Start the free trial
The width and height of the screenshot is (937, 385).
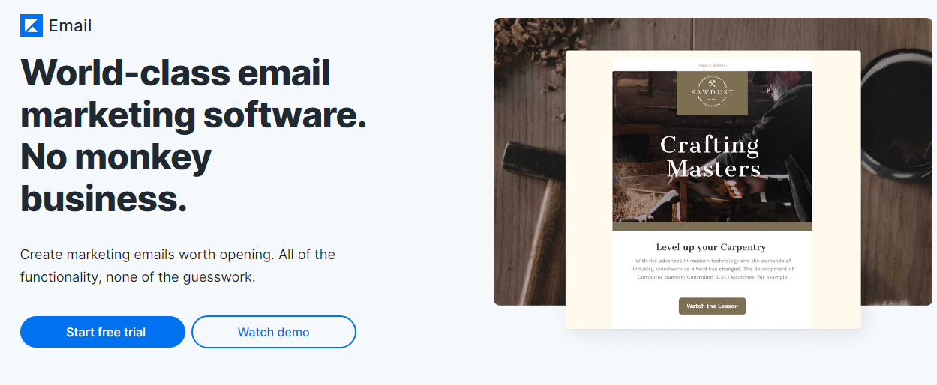(103, 332)
